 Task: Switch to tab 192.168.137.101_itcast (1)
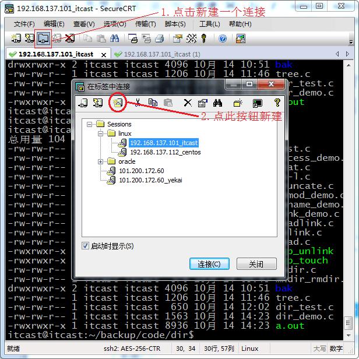point(157,54)
